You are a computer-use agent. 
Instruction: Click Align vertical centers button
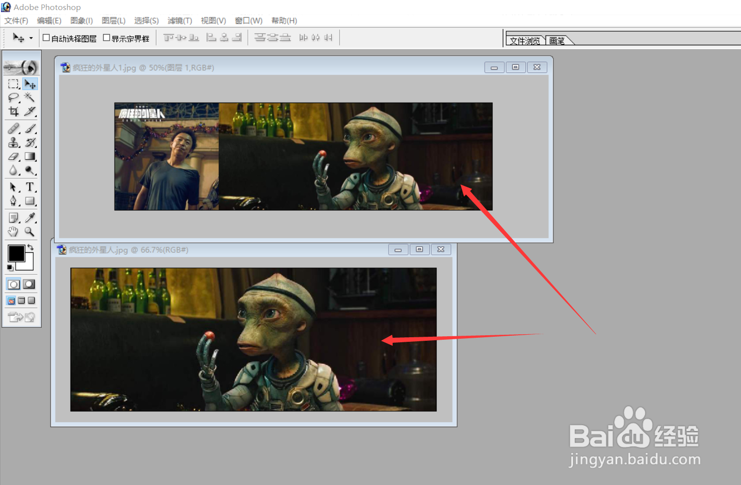(x=181, y=38)
